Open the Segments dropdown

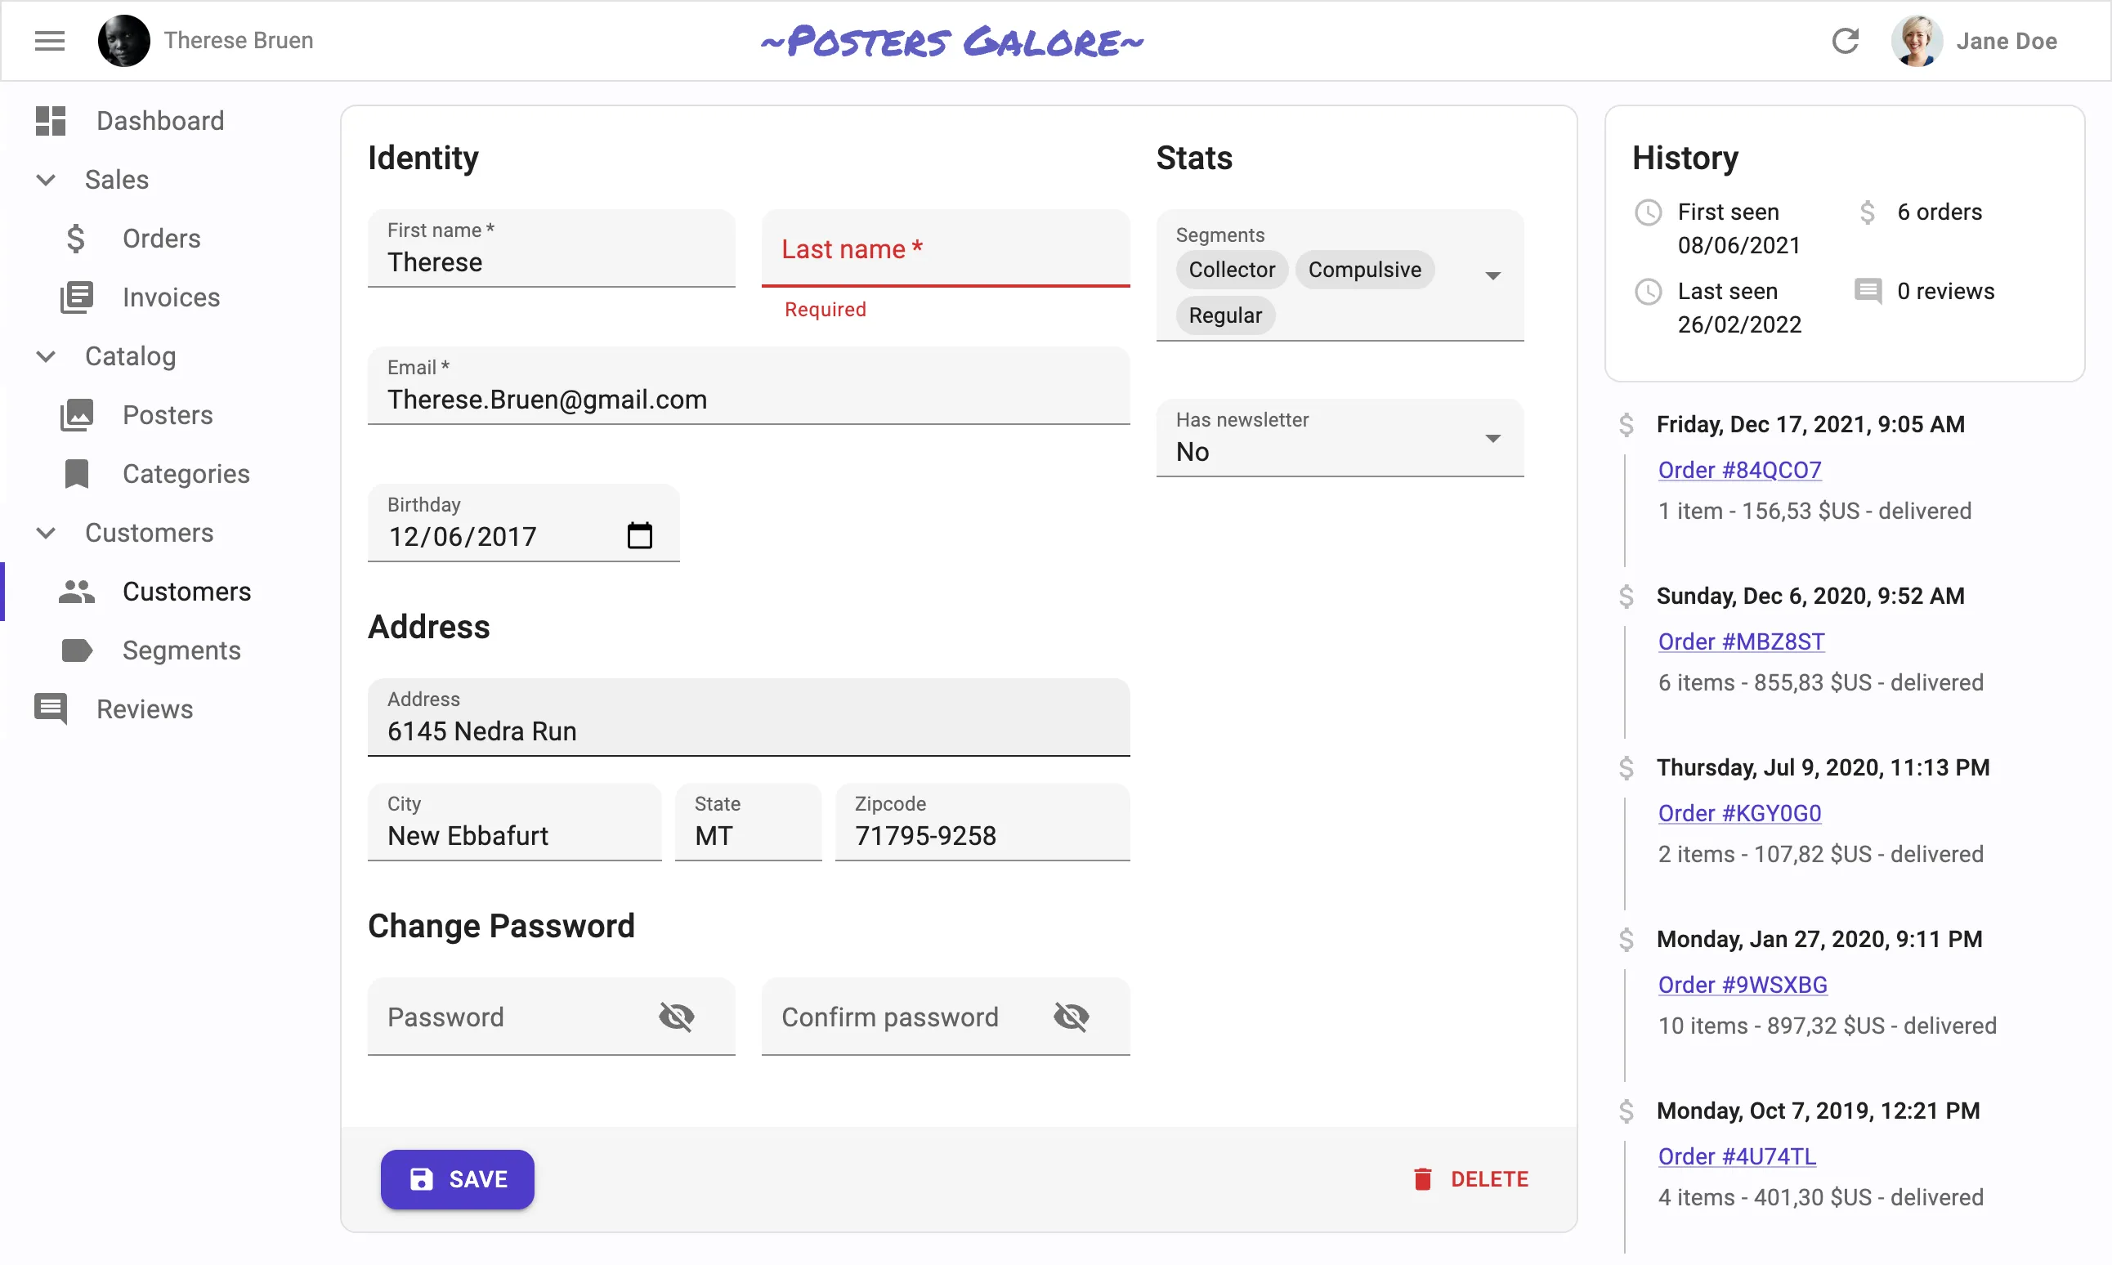(x=1493, y=275)
